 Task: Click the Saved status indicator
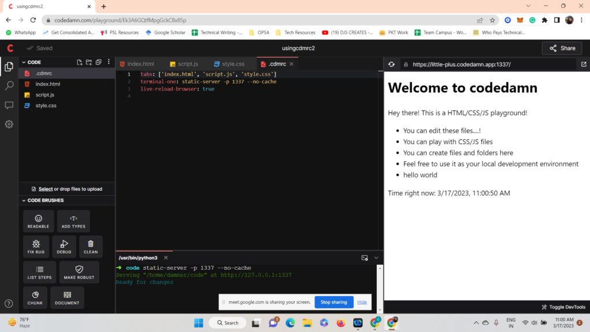tap(40, 48)
